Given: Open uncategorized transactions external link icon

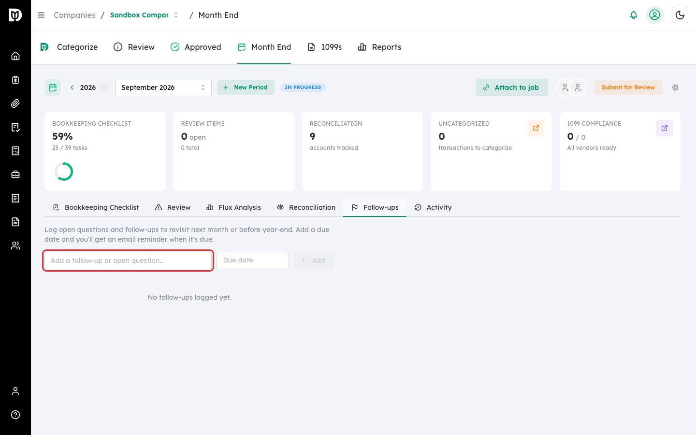Looking at the screenshot, I should [536, 128].
